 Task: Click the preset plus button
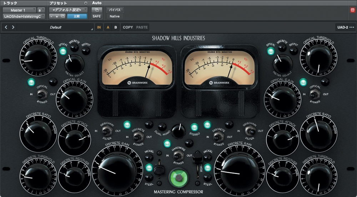[57, 16]
